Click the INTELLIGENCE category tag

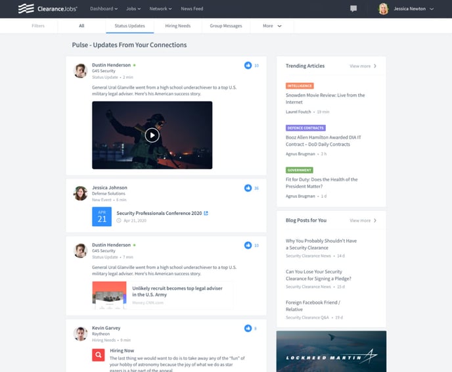click(300, 86)
